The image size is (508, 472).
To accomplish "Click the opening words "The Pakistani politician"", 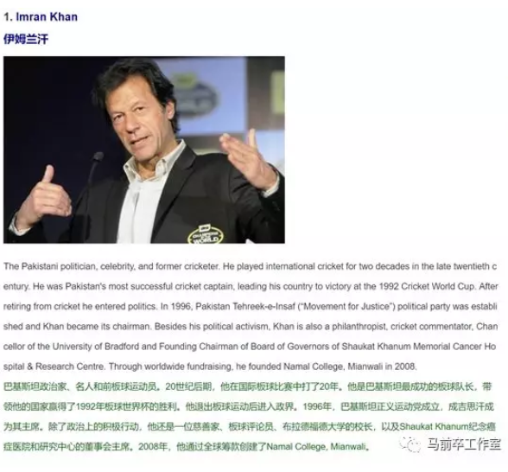I will [x=50, y=266].
